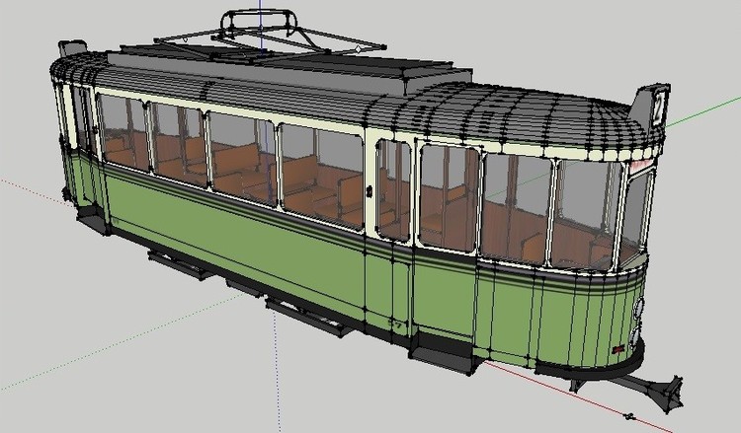Select the route number 2 sign

[659, 107]
